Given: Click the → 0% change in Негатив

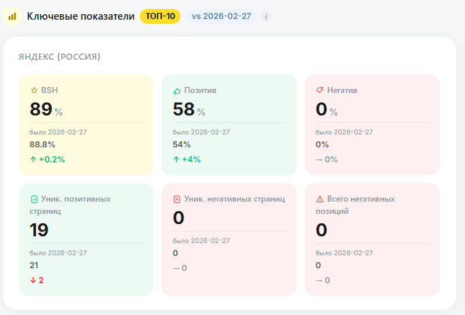Looking at the screenshot, I should point(327,160).
